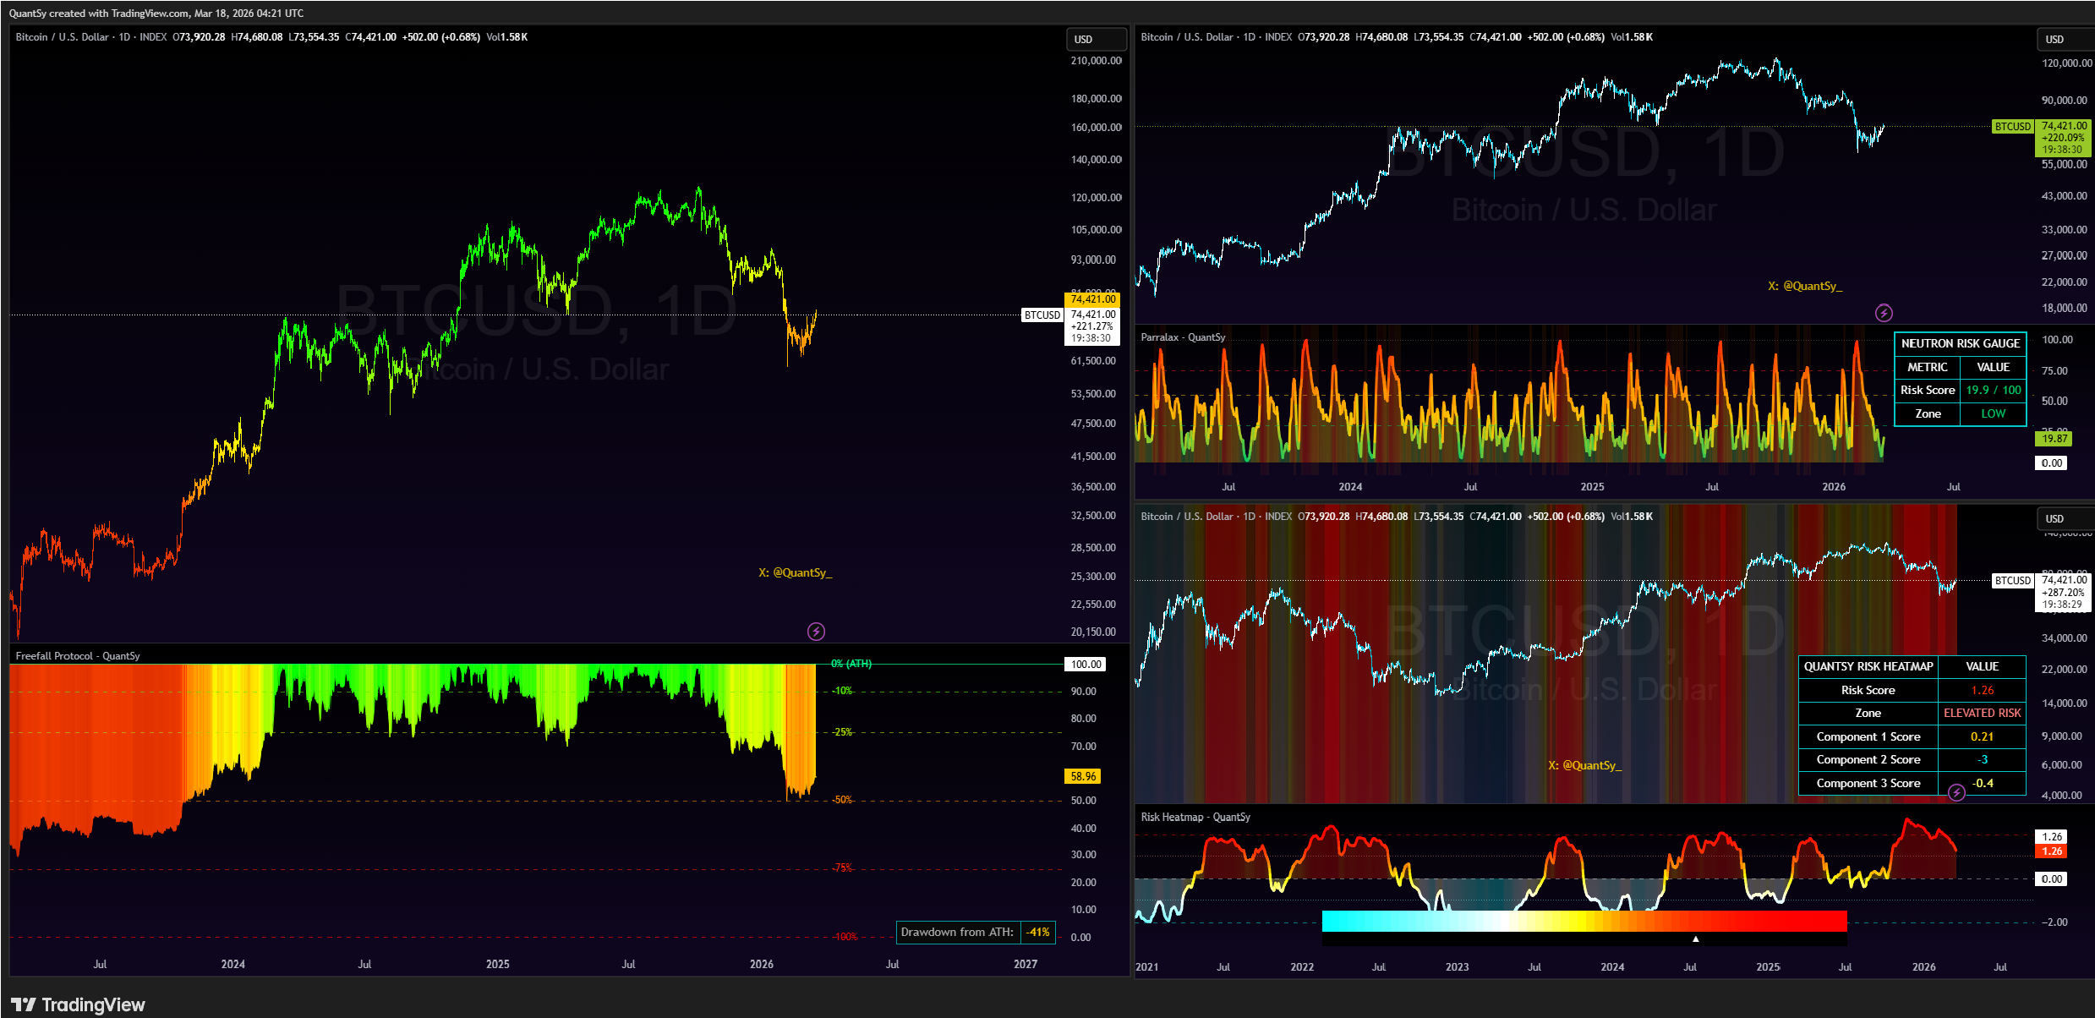This screenshot has width=2095, height=1018.
Task: Click the lightning icon above the Parralax pane
Action: pyautogui.click(x=1884, y=313)
